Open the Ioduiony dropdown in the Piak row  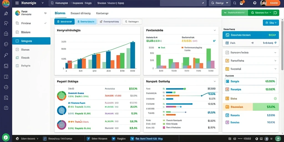pyautogui.click(x=270, y=43)
